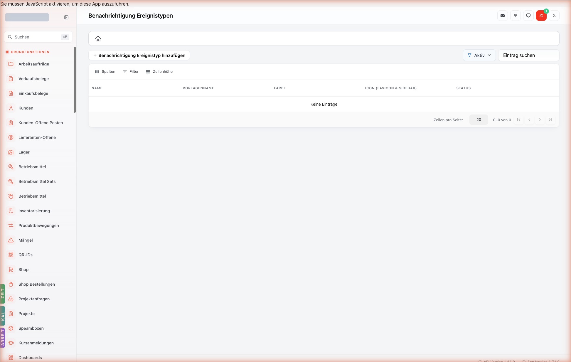Go to the next page of results
This screenshot has height=362, width=571.
point(540,120)
